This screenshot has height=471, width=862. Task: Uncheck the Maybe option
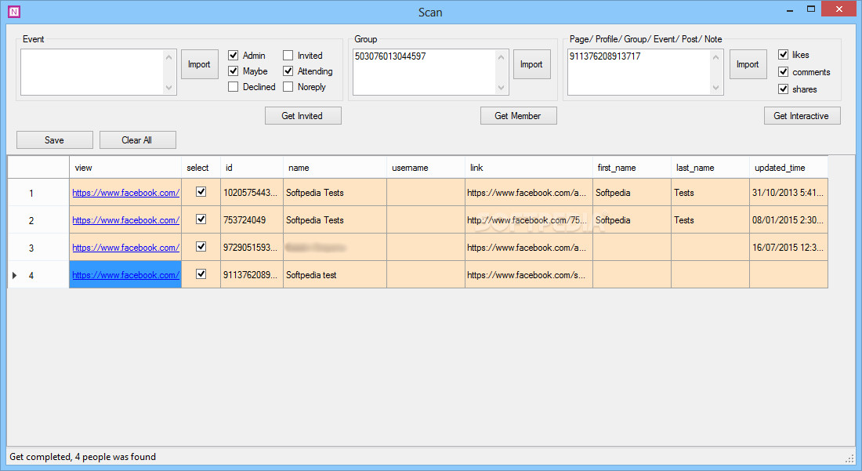[x=233, y=71]
